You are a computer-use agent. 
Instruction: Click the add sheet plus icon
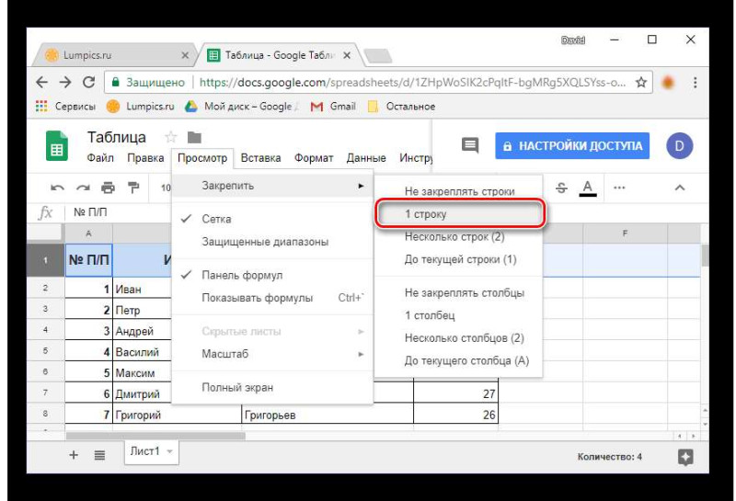click(x=74, y=455)
